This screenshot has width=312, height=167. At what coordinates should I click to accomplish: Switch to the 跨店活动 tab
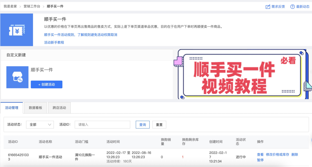pyautogui.click(x=59, y=108)
